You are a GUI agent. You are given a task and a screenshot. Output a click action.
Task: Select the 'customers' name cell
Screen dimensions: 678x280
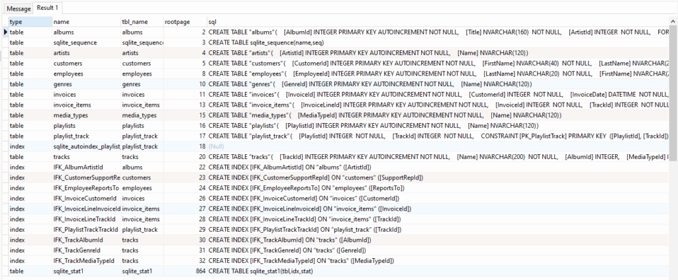click(86, 63)
